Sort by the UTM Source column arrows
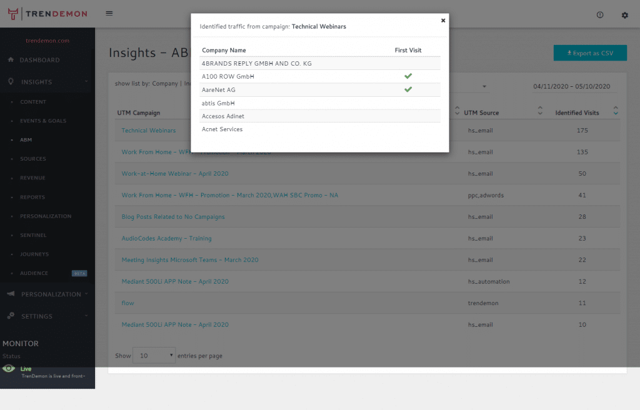The height and width of the screenshot is (410, 640). pos(540,111)
